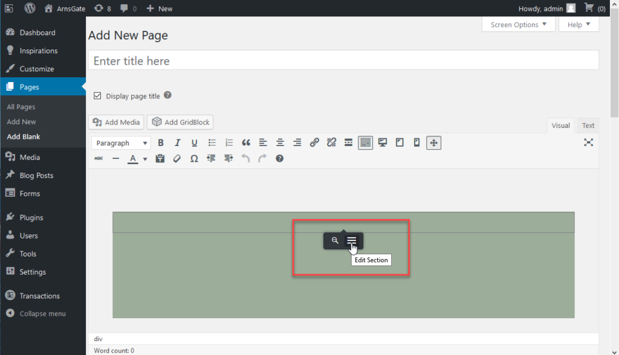Screen dimensions: 619x355
Task: Expand the Help dropdown
Action: [578, 24]
